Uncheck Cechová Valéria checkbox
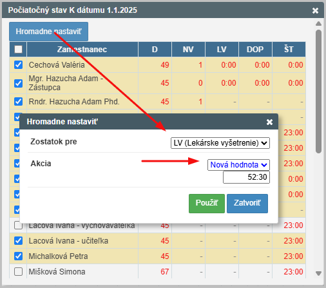The width and height of the screenshot is (326, 288). 18,64
